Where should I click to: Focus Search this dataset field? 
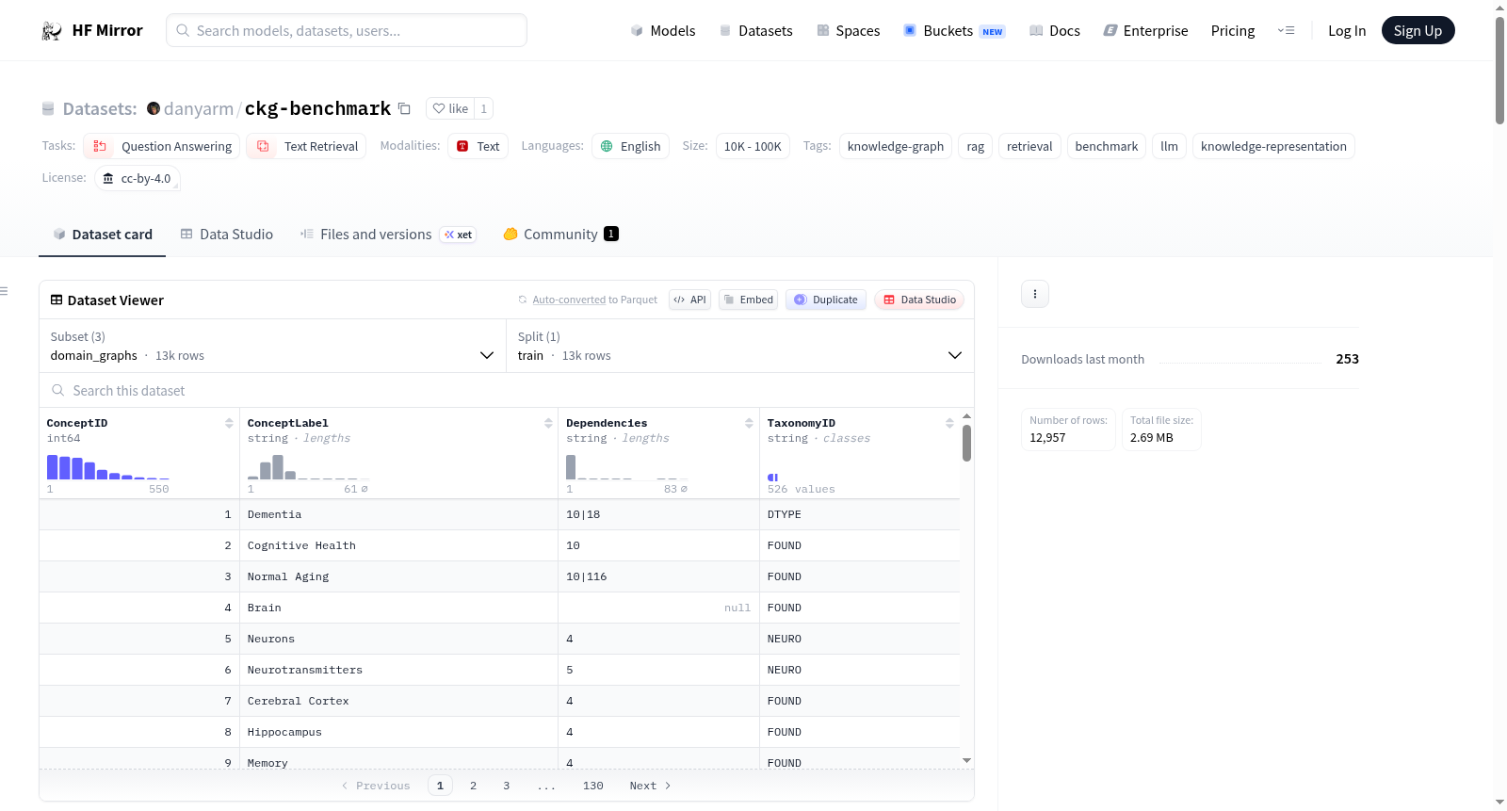click(x=507, y=390)
